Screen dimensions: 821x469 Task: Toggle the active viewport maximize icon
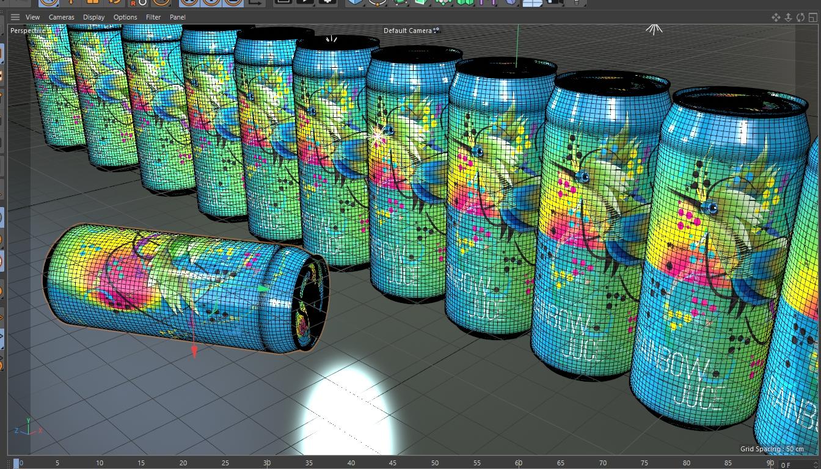coord(812,17)
